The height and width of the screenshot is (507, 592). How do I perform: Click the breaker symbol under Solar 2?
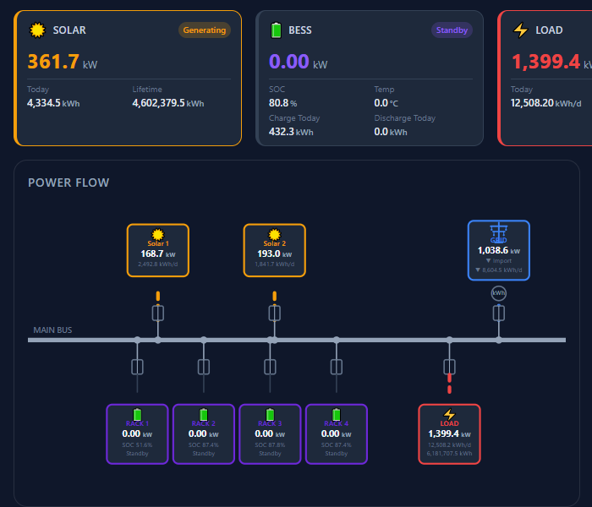pyautogui.click(x=275, y=313)
